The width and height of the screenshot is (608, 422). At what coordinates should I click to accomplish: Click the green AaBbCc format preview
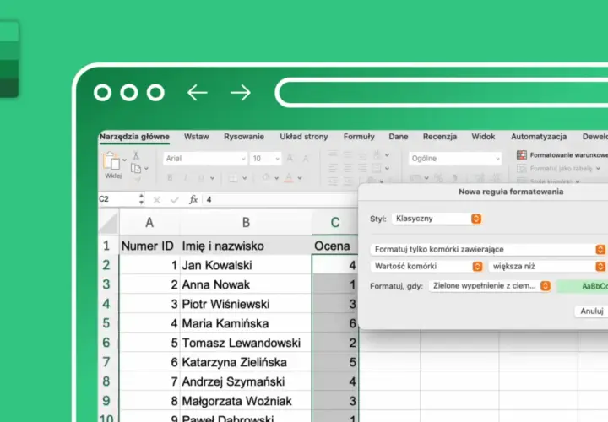pos(583,286)
